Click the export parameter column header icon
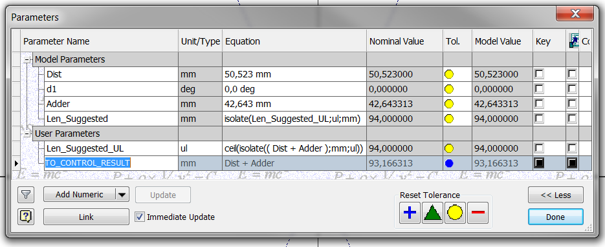The image size is (605, 247). 573,41
